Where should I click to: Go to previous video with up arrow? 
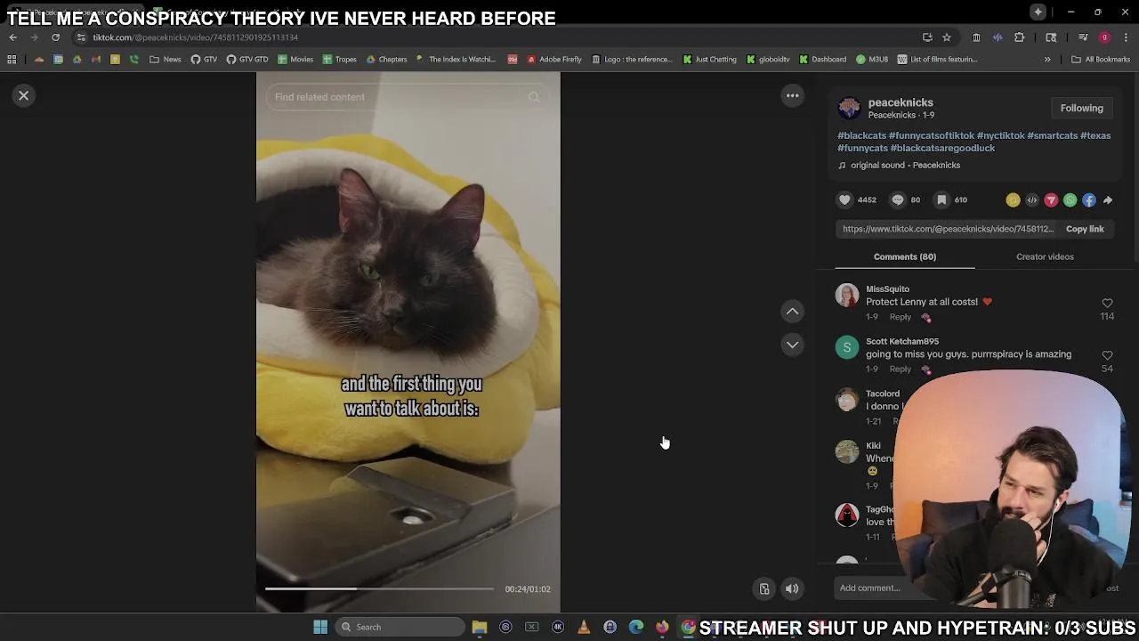tap(792, 312)
